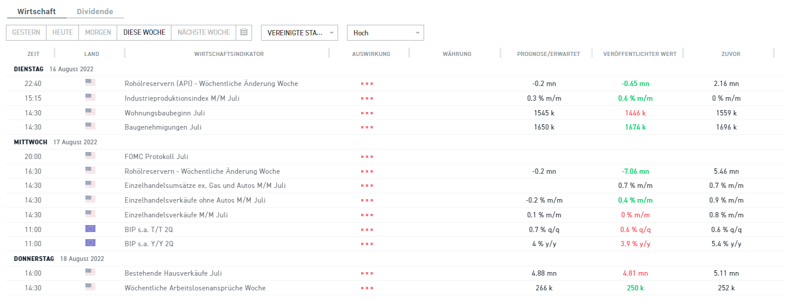Open Bestehende Hausverkäufe Juli indicator
Viewport: 790px width, 301px height.
click(x=173, y=273)
